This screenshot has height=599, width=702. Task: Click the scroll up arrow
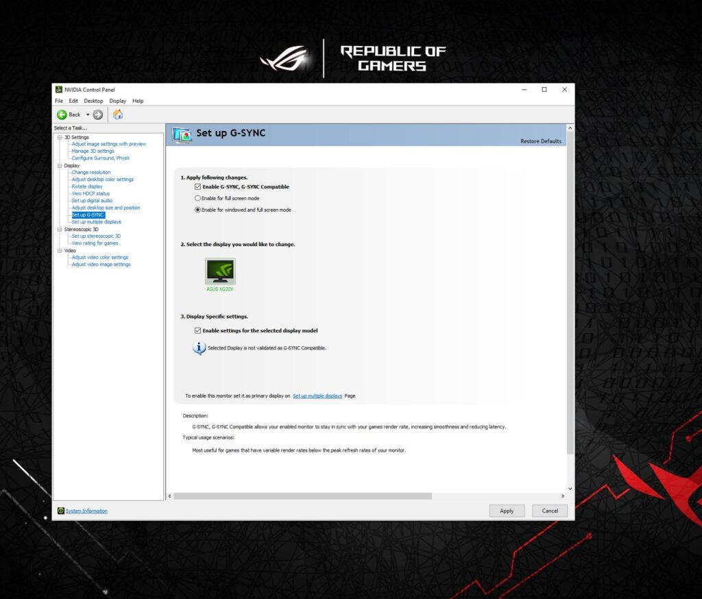click(x=570, y=128)
